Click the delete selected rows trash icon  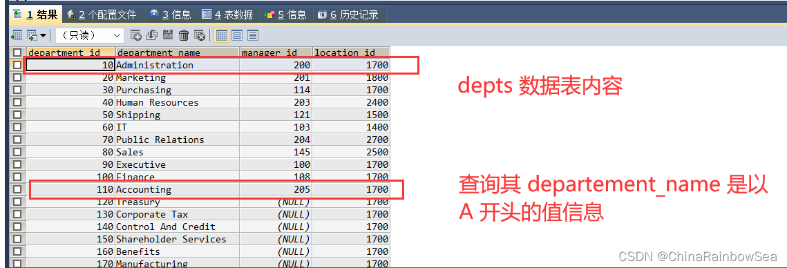coord(184,35)
